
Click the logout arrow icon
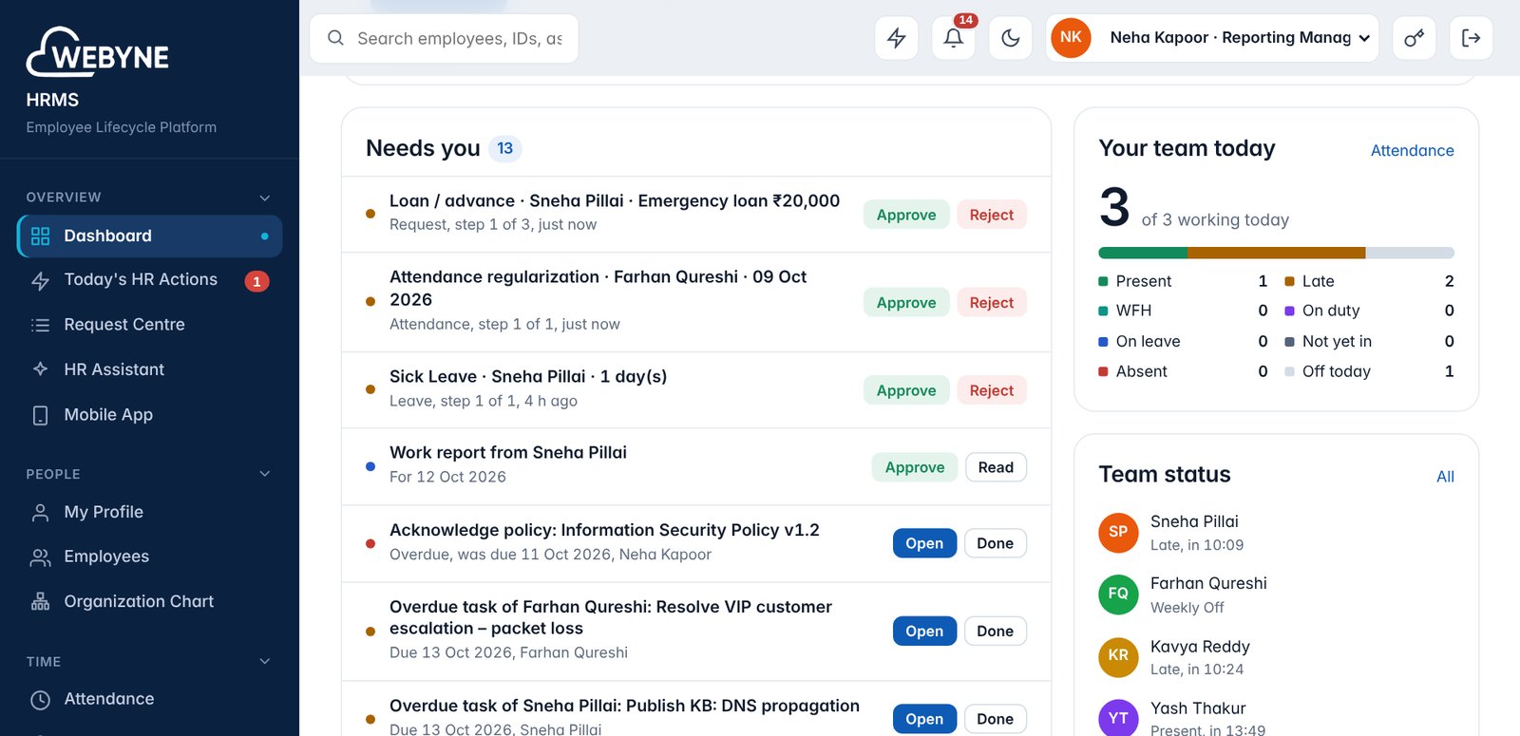pyautogui.click(x=1471, y=38)
